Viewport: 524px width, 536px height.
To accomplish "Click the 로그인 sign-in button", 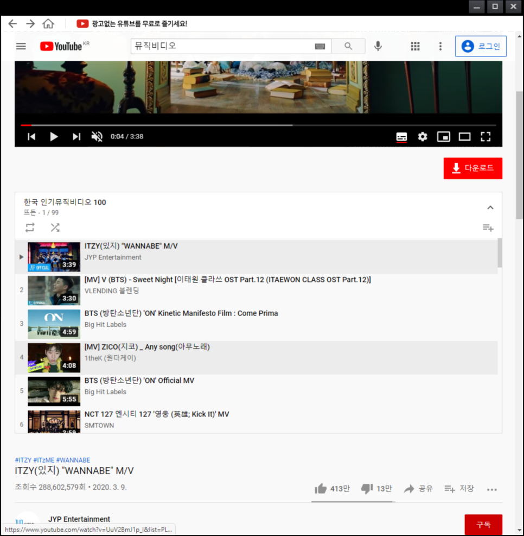I will (481, 46).
